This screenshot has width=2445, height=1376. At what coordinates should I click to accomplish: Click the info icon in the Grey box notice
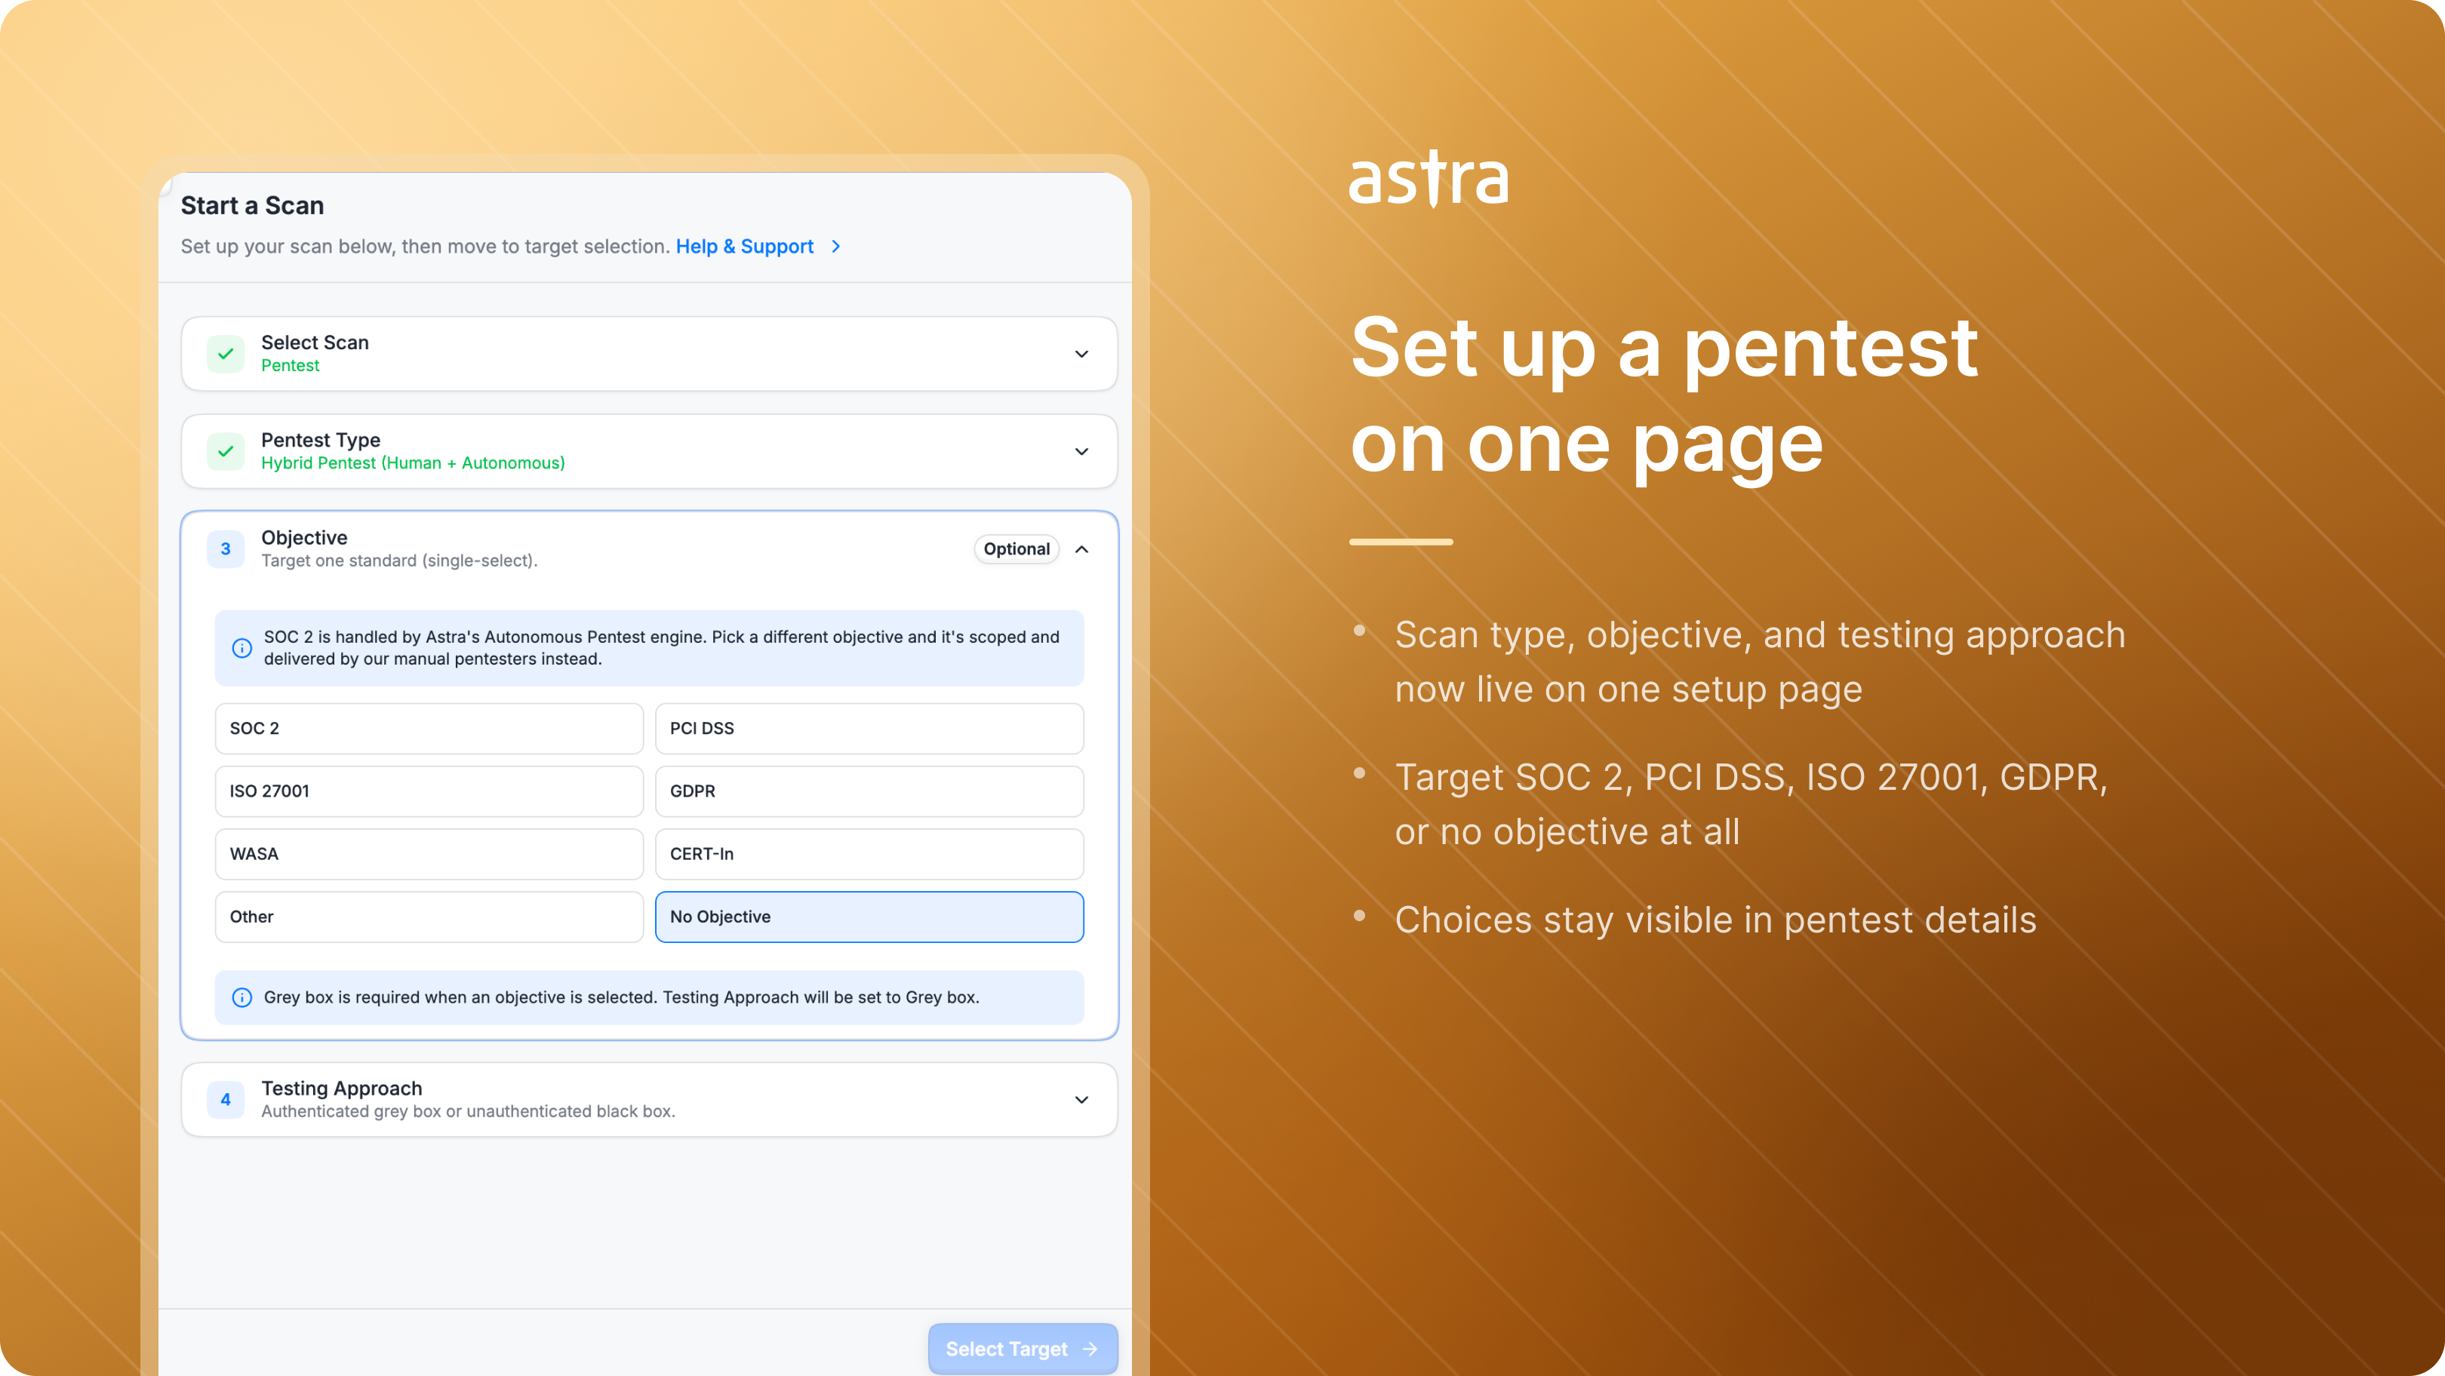(242, 997)
